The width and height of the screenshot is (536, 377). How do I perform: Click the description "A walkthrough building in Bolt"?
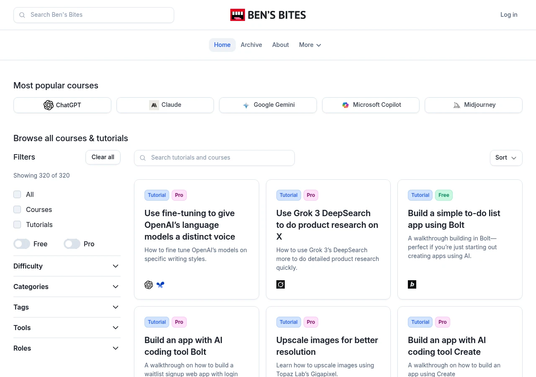[452, 247]
